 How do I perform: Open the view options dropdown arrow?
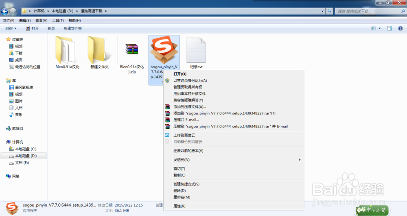[x=380, y=28]
